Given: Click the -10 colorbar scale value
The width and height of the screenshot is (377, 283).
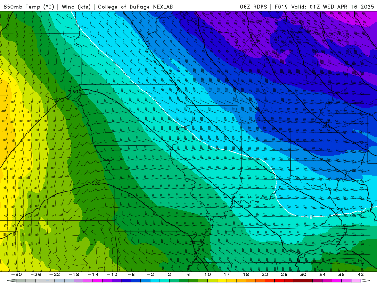Looking at the screenshot, I should click(112, 275).
